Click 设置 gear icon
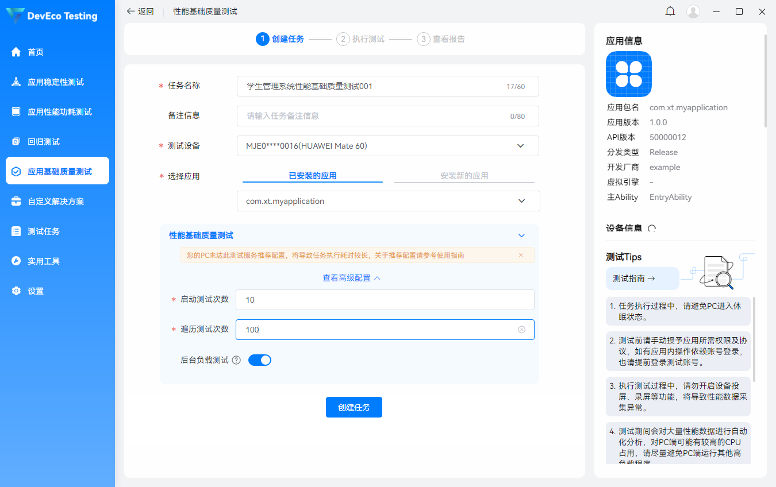This screenshot has height=487, width=776. click(16, 291)
